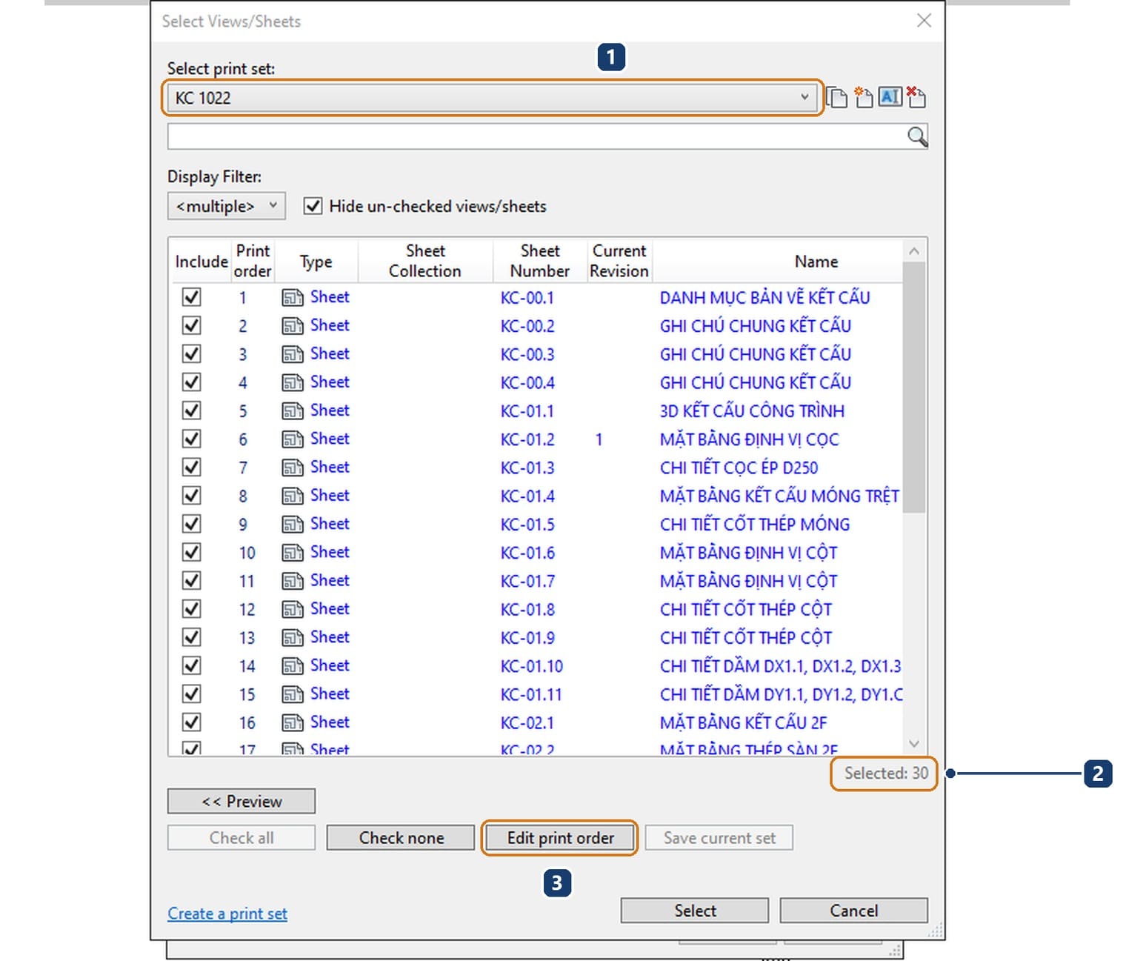1126x961 pixels.
Task: Click sheet type icon for KC-00.3
Action: [293, 354]
